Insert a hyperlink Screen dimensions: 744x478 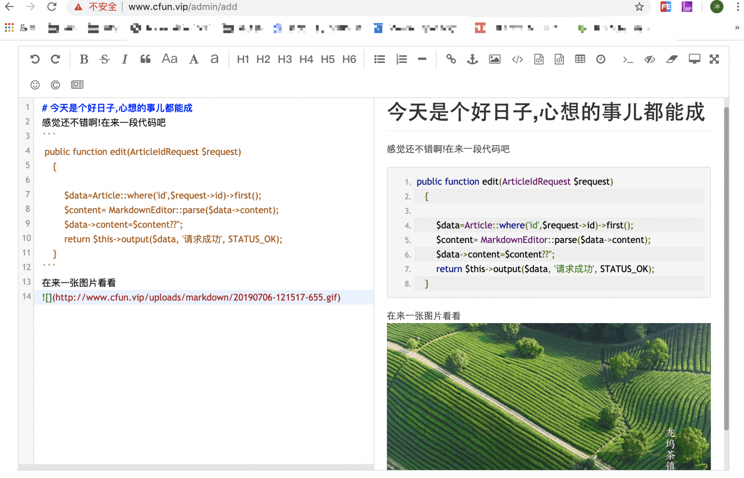(451, 59)
